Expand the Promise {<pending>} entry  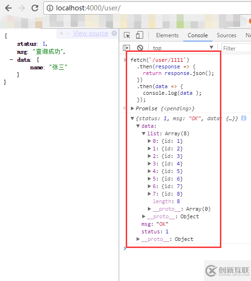[132, 108]
